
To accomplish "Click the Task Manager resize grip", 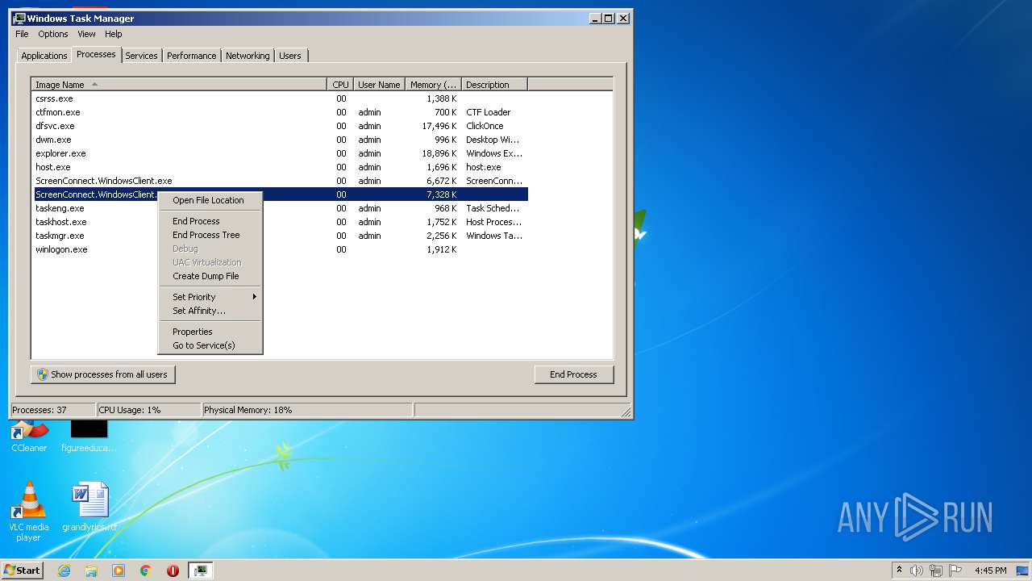I will click(626, 412).
